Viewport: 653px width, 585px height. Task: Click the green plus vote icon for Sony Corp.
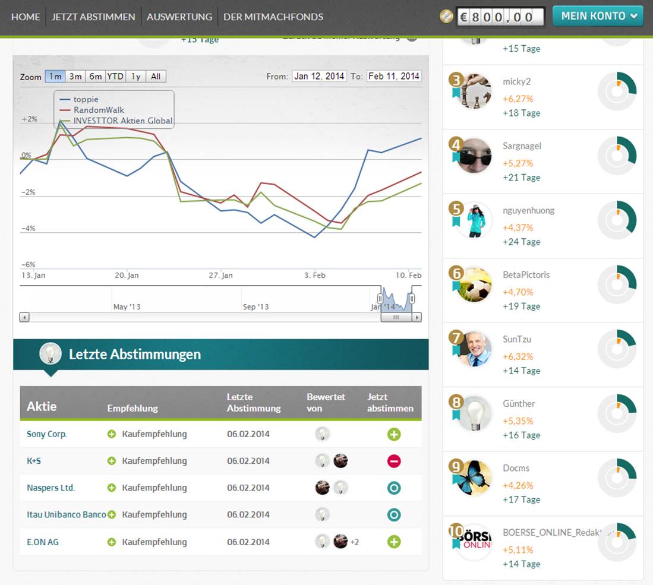393,434
